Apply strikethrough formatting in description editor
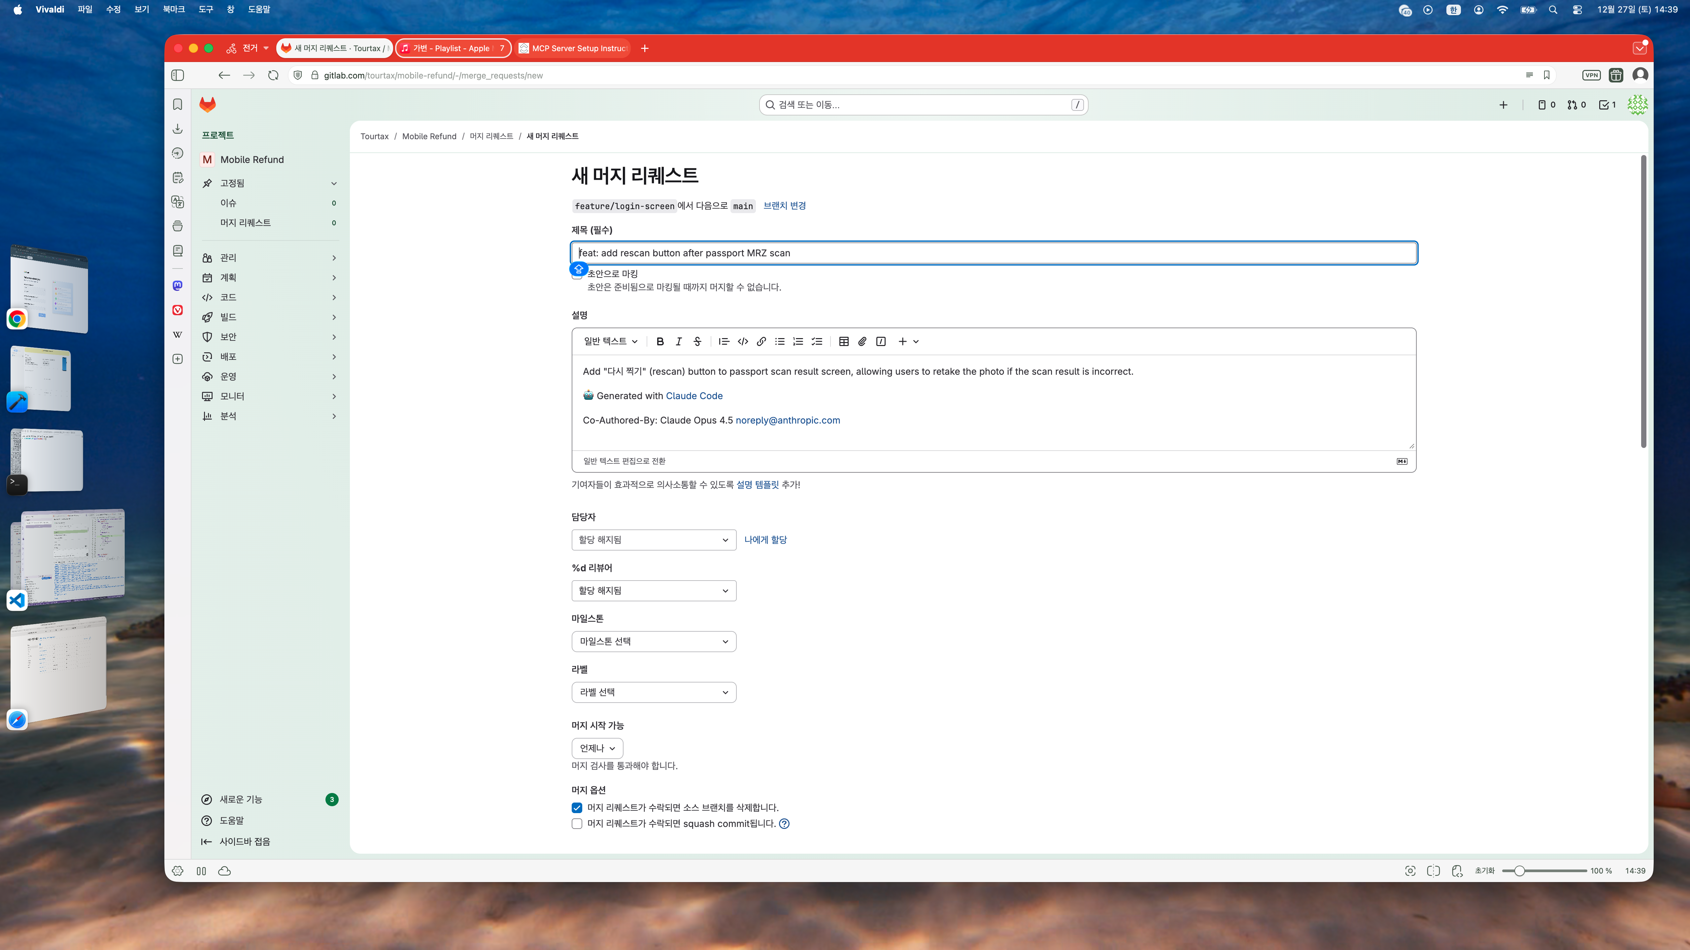Screen dimensions: 1690x950 (697, 342)
